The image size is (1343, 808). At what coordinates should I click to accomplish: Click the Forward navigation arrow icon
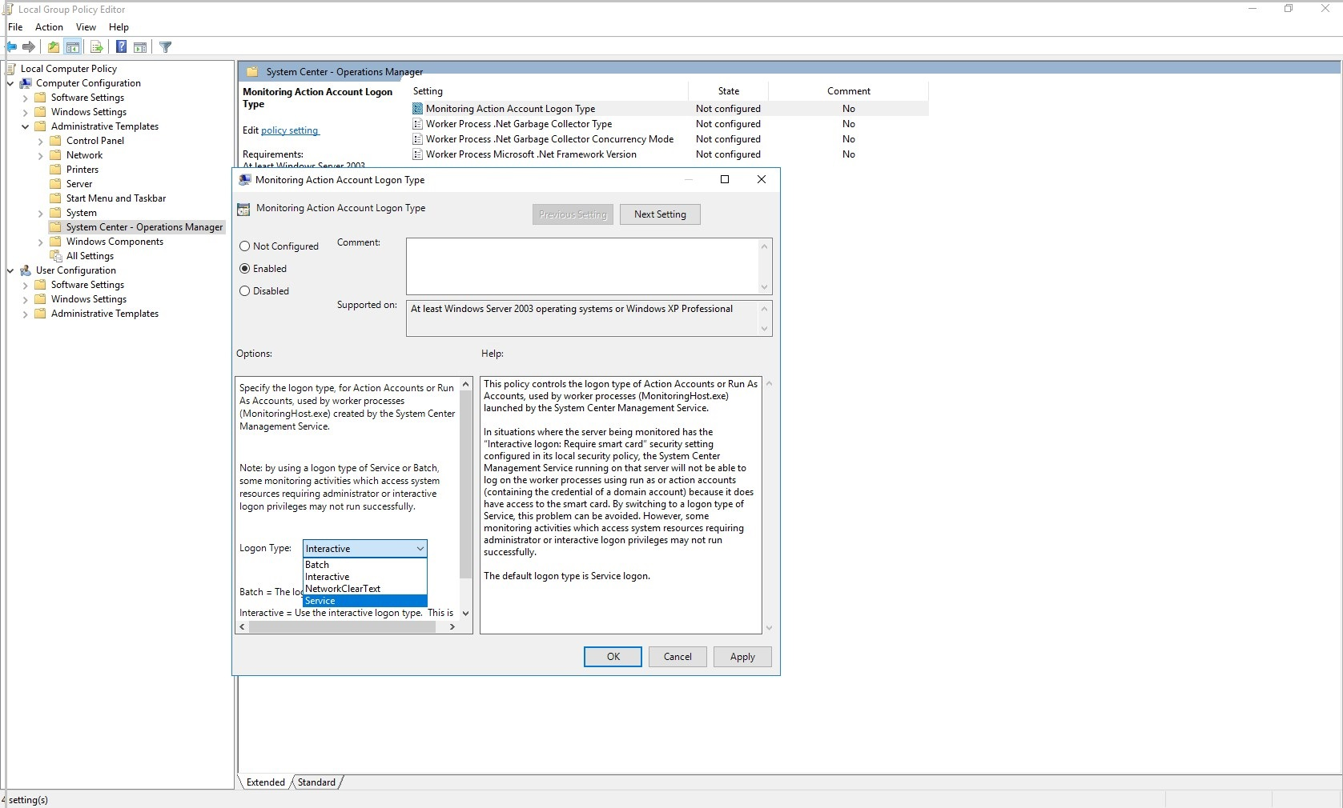[30, 46]
